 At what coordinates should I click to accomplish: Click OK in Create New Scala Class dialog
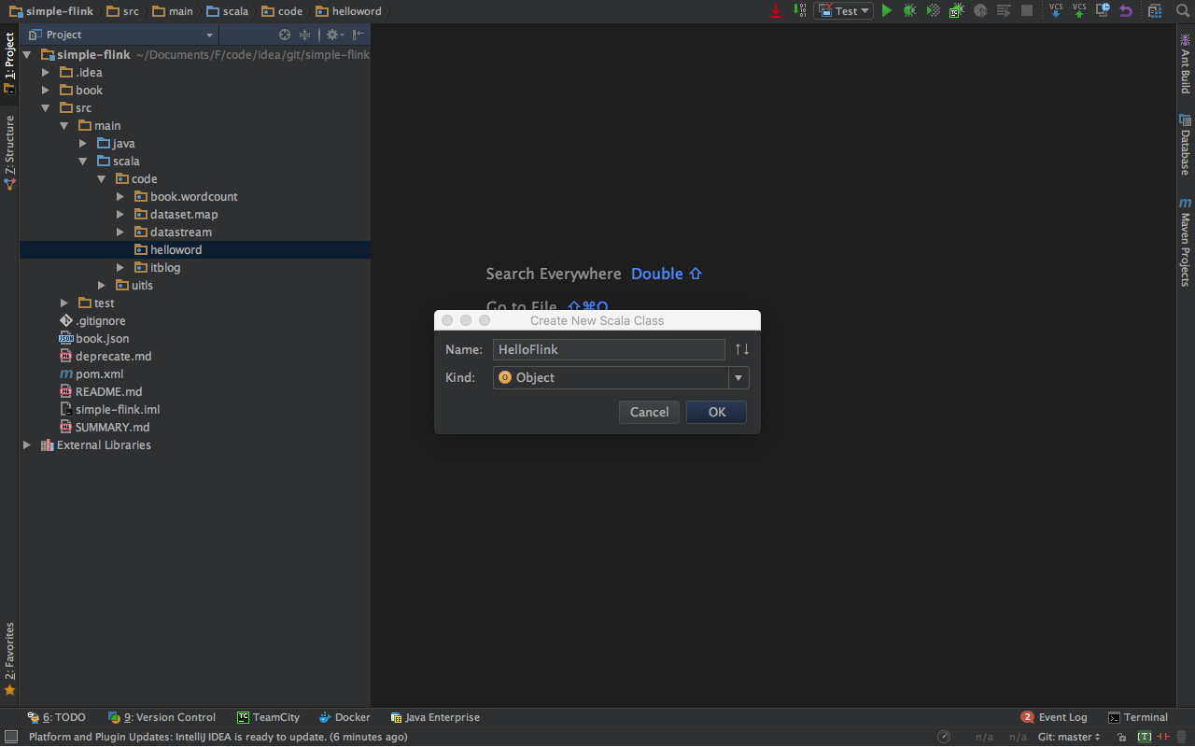click(x=716, y=412)
